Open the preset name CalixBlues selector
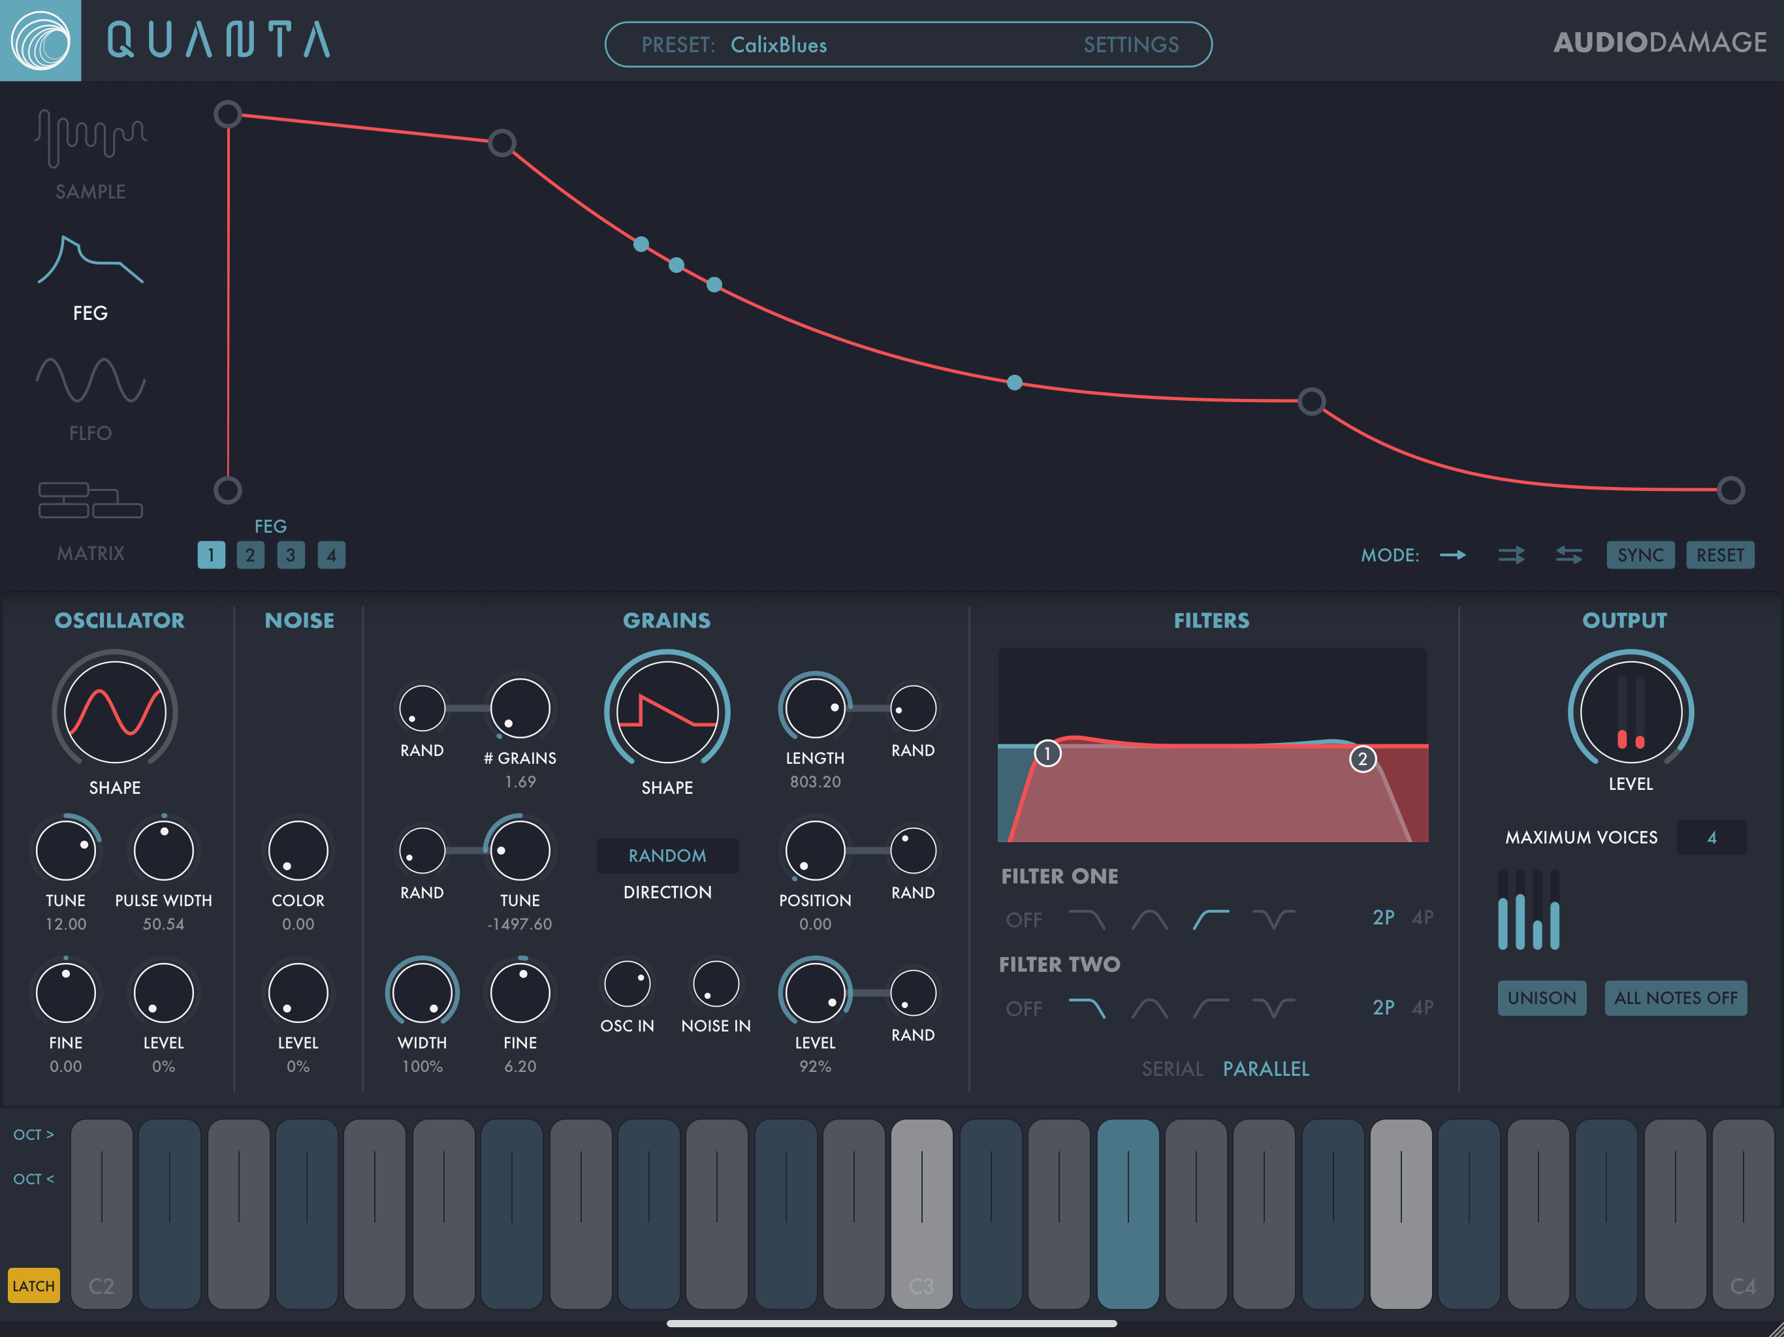Viewport: 1784px width, 1337px height. click(778, 45)
